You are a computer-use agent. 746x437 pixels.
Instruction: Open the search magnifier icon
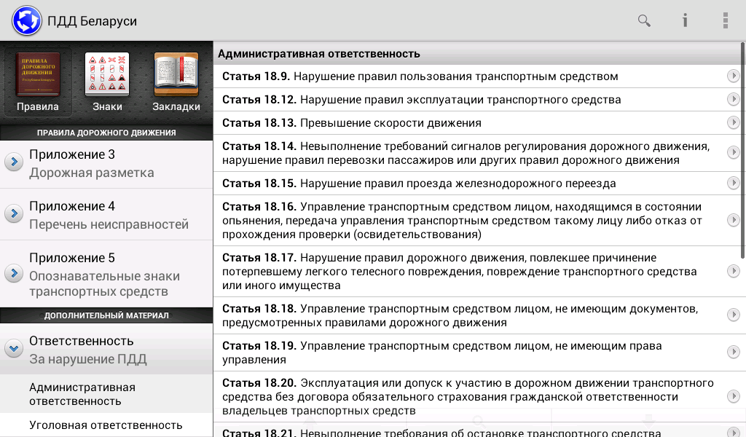click(x=644, y=20)
